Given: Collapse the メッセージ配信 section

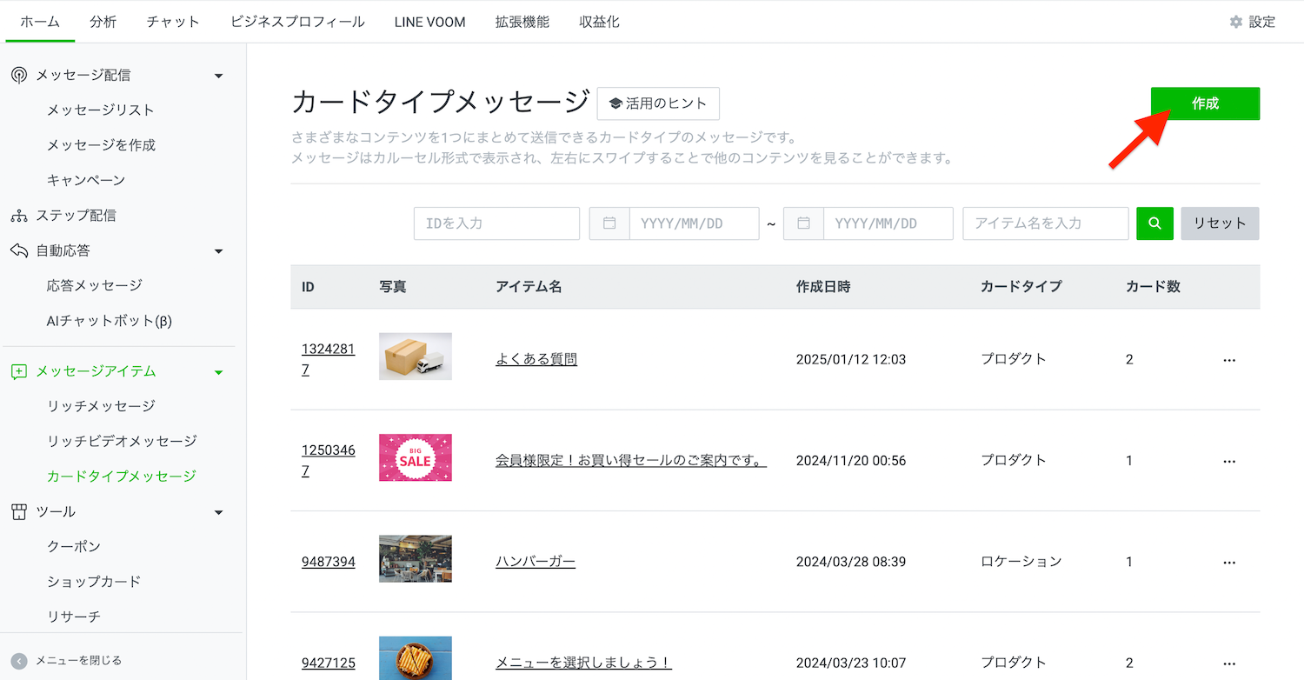Looking at the screenshot, I should [218, 76].
